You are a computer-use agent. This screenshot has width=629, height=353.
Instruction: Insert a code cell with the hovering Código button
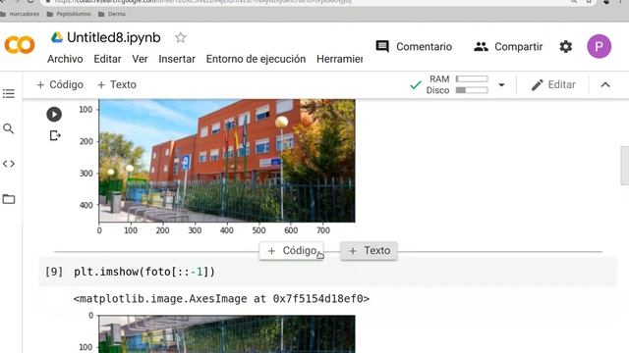pos(292,251)
